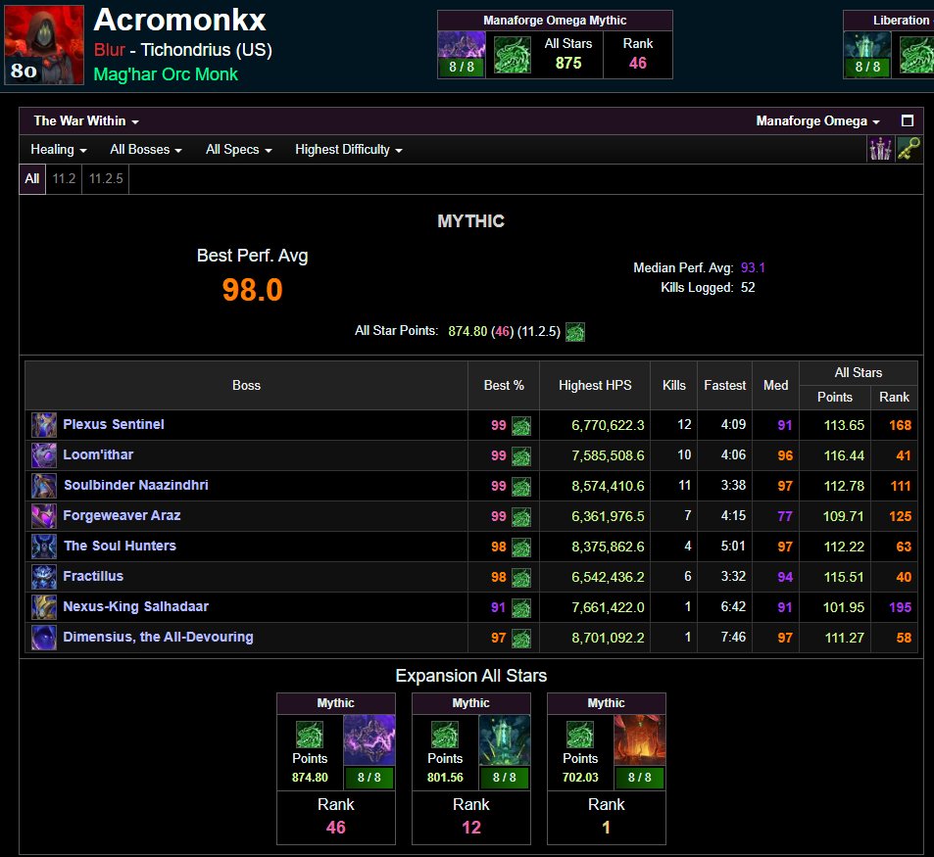The image size is (934, 857).
Task: Open Dimensius, the All-Devouring boss link
Action: click(x=158, y=637)
